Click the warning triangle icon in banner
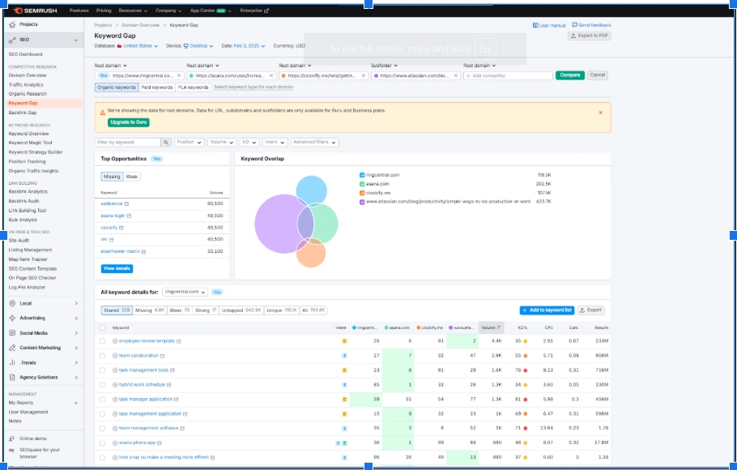The image size is (737, 470). [103, 113]
